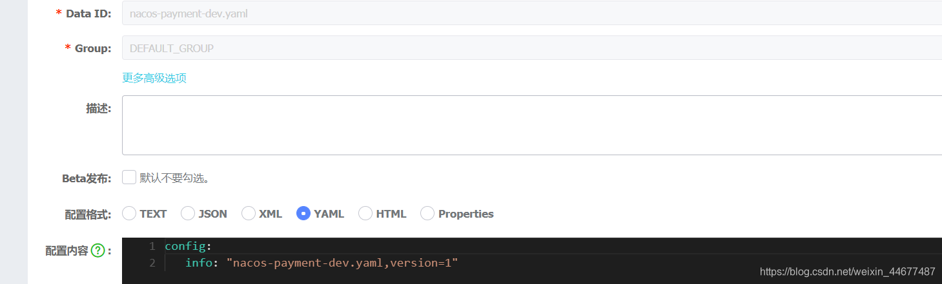This screenshot has height=284, width=942.
Task: Click the Group input field
Action: [x=532, y=48]
